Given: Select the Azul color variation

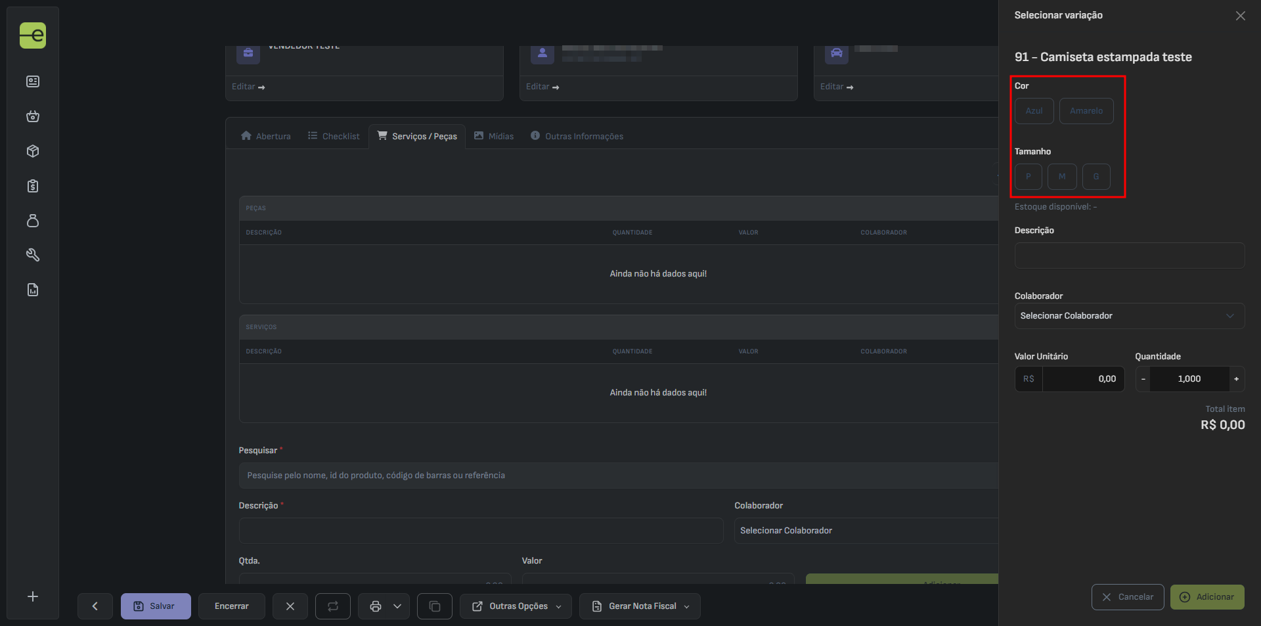Looking at the screenshot, I should 1034,111.
